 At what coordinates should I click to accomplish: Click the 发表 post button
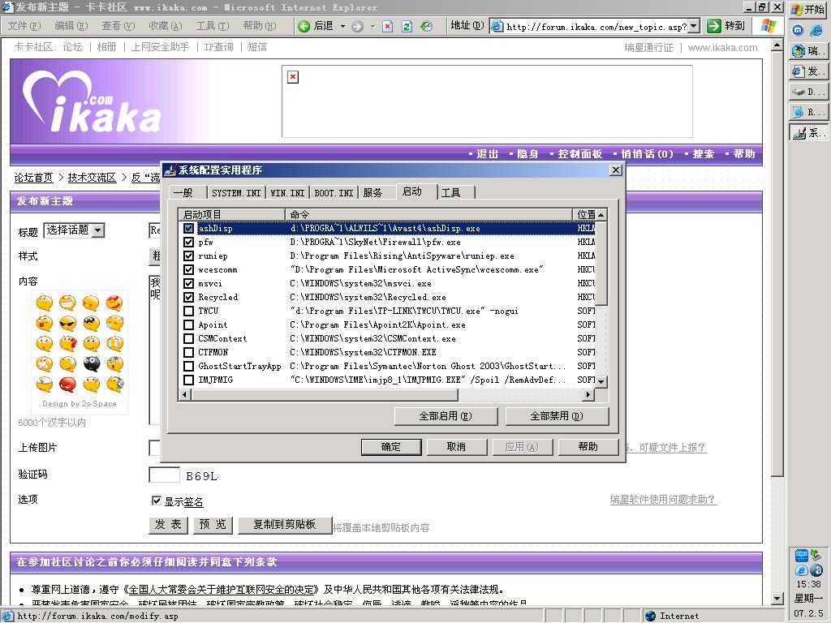[x=169, y=525]
